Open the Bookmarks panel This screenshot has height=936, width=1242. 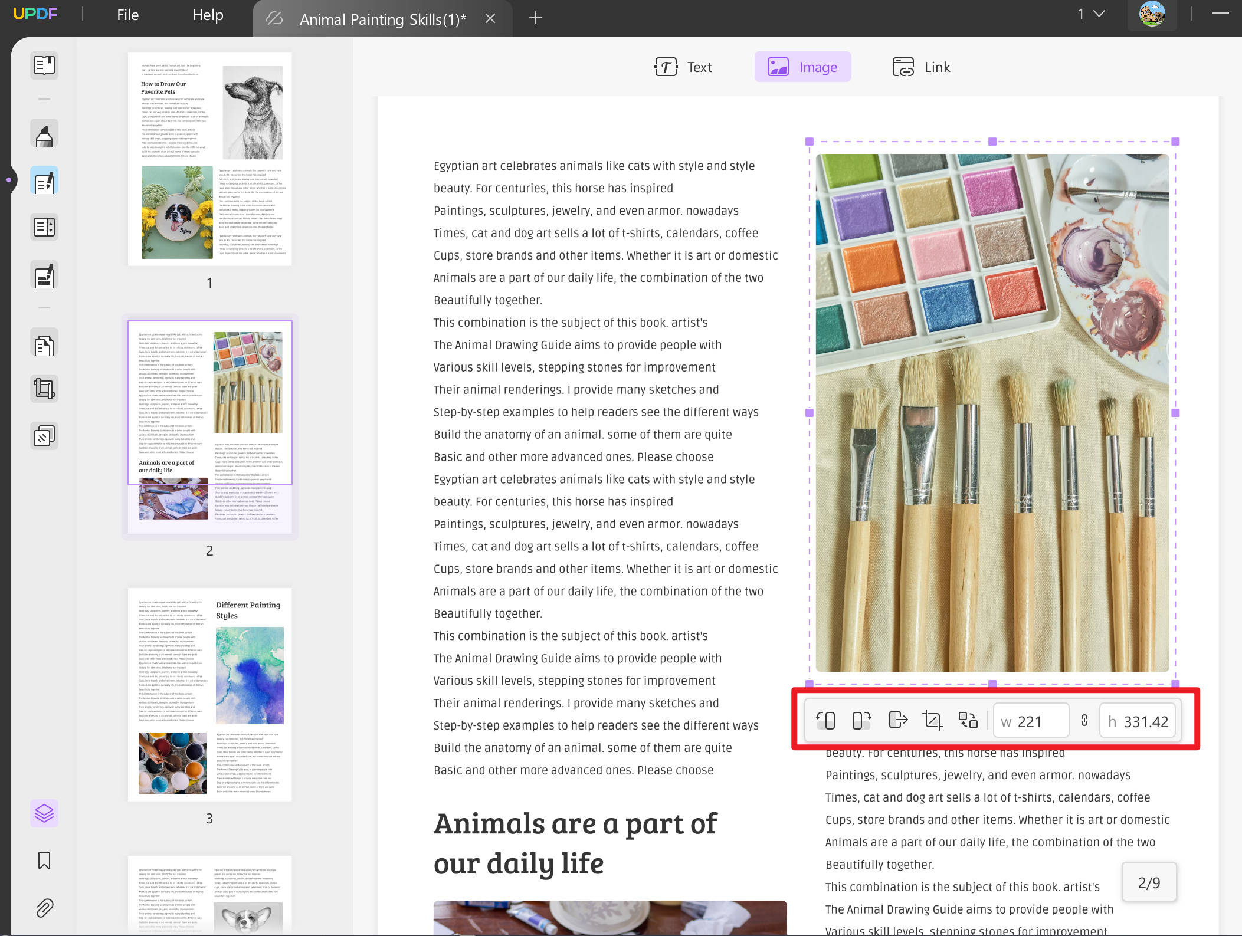44,861
